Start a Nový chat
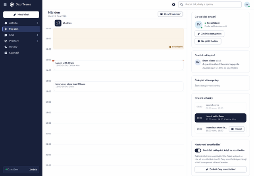 [x=21, y=15]
